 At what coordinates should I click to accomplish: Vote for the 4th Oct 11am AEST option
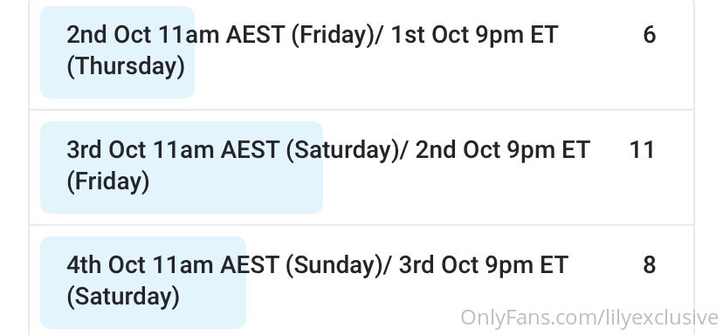pos(361,281)
